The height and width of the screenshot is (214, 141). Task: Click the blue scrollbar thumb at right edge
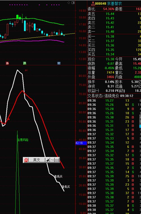pyautogui.click(x=140, y=126)
